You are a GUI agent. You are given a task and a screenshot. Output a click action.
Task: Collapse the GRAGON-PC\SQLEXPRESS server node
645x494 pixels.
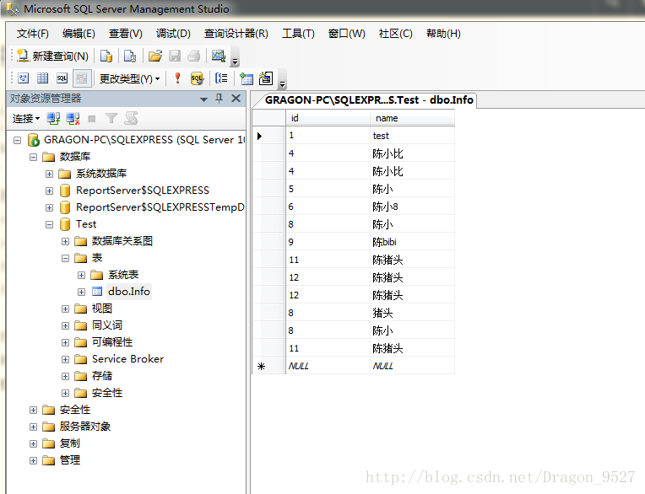17,141
